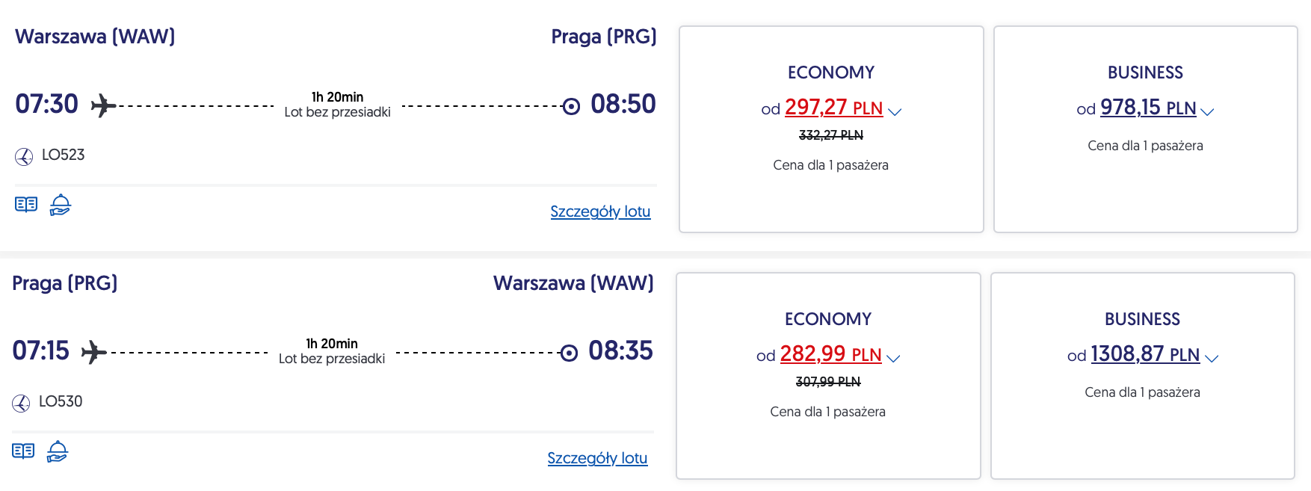Click LOT airline logo next to LO523
1311x491 pixels.
24,156
